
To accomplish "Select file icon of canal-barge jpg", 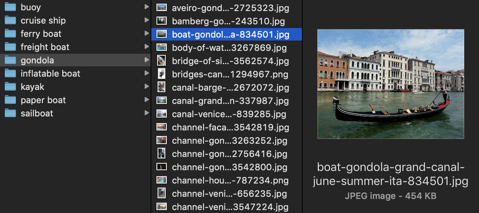I will pyautogui.click(x=161, y=87).
